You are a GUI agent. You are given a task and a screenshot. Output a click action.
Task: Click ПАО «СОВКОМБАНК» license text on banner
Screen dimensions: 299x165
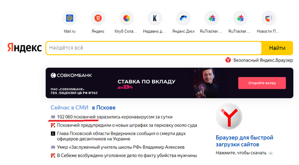pyautogui.click(x=74, y=91)
